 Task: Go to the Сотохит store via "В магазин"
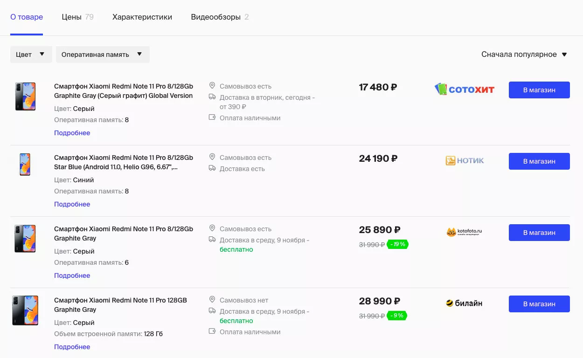539,90
